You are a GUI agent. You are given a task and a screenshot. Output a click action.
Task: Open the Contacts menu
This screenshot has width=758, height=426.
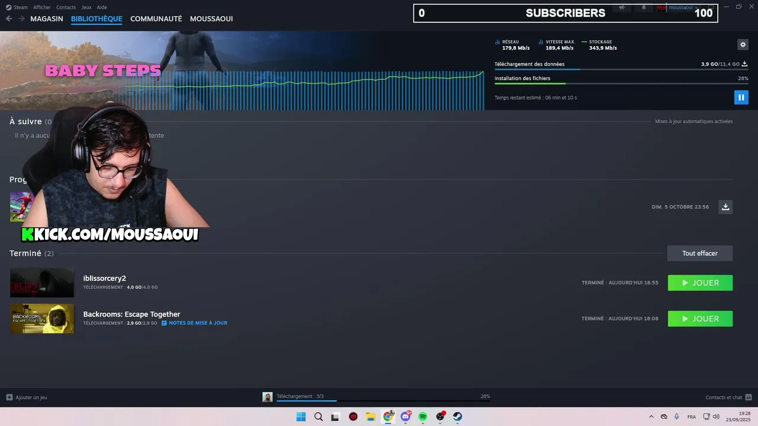pos(66,7)
